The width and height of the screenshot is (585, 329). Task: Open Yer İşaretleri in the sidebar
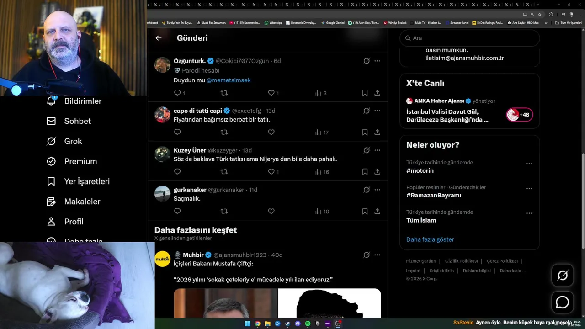pos(78,181)
